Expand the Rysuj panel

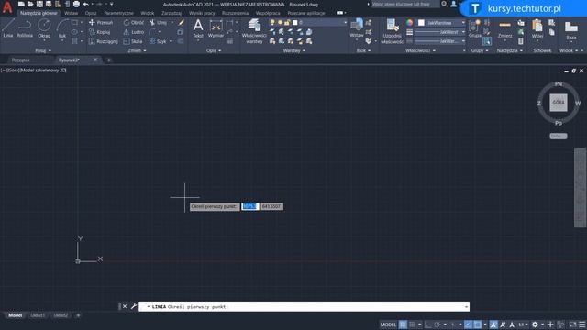[43, 50]
